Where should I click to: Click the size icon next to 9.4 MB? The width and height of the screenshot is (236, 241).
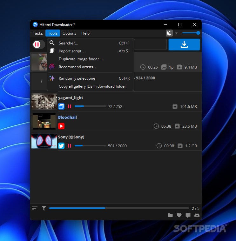pos(179,67)
